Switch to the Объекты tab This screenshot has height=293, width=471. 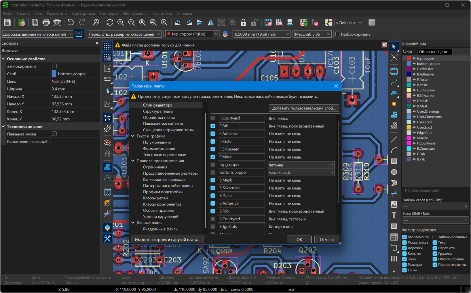tap(427, 52)
